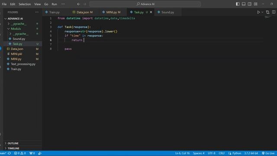277x156 pixels.
Task: Open Data.json from the explorer
Action: click(17, 49)
